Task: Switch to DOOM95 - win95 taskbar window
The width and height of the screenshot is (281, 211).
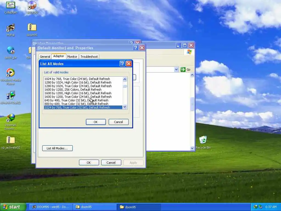Action: 51,207
